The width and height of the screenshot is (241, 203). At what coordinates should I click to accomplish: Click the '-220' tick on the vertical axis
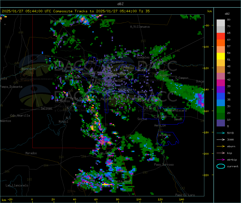pyautogui.click(x=206, y=175)
